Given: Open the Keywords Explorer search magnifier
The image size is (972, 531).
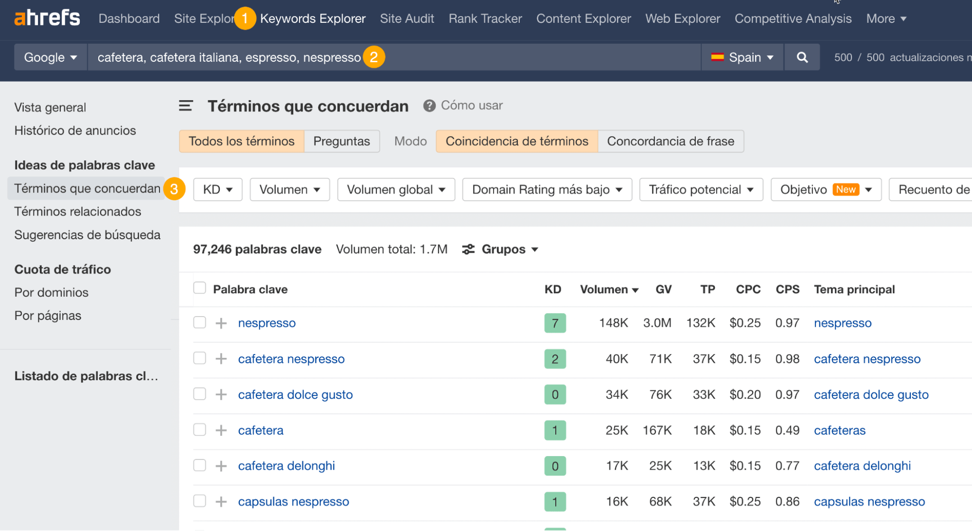Looking at the screenshot, I should 802,57.
